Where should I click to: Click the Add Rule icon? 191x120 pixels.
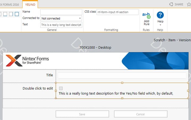tap(146, 15)
